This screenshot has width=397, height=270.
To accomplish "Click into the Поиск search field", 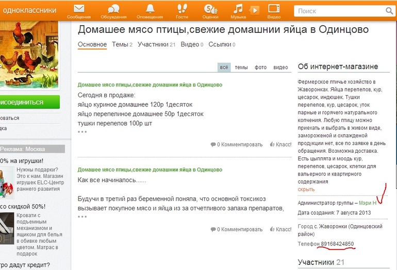I will point(338,11).
